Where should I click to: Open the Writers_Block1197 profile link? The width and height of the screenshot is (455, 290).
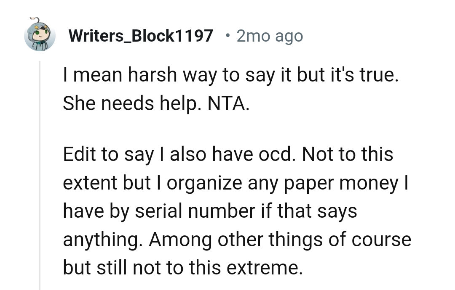coord(141,36)
